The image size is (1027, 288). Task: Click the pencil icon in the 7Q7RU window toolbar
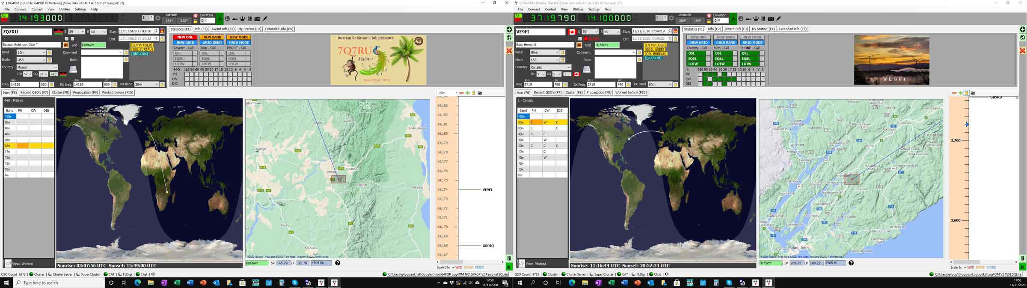pos(265,19)
